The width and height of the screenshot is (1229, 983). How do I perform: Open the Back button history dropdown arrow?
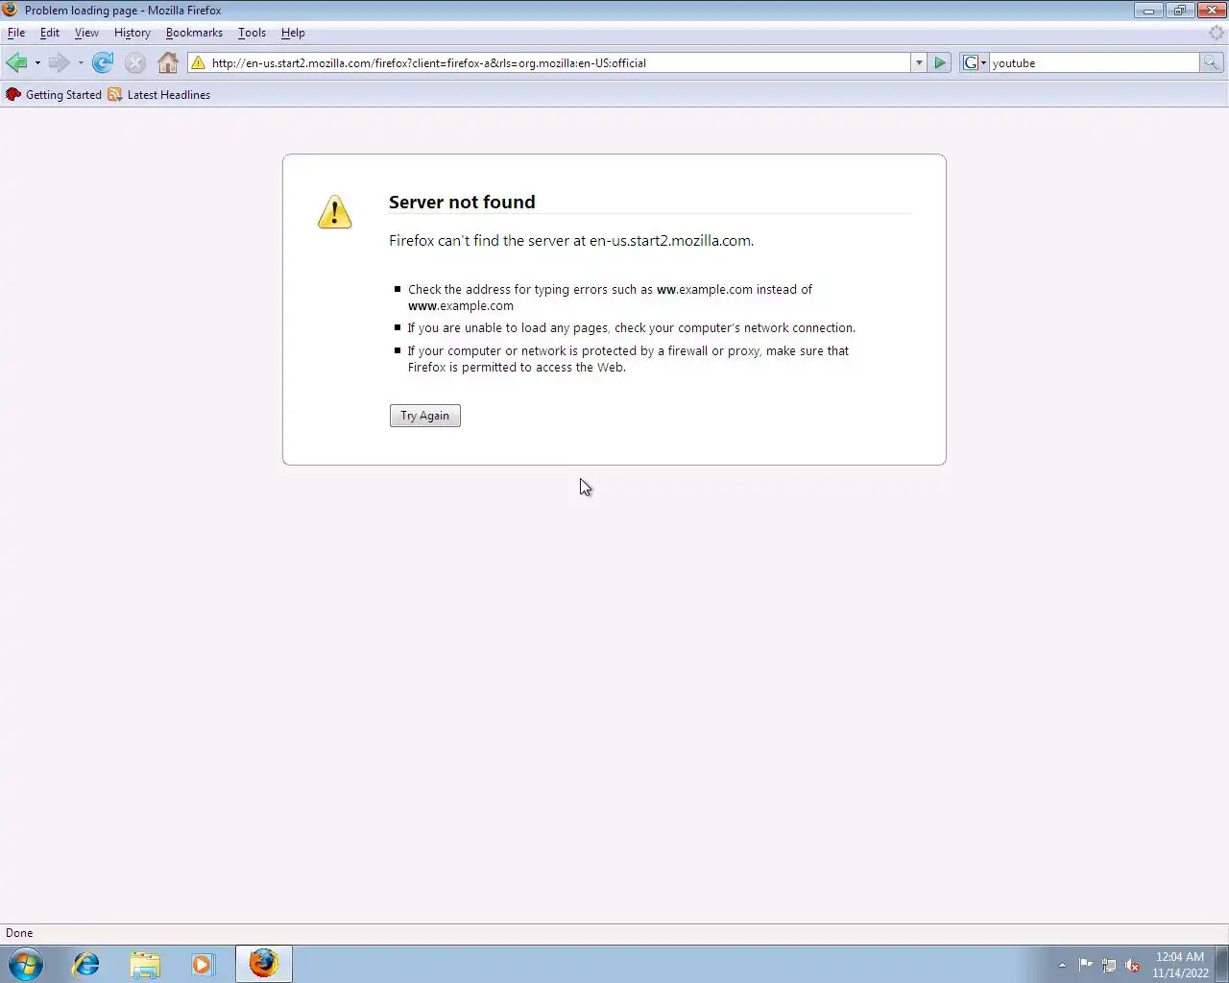pyautogui.click(x=37, y=63)
